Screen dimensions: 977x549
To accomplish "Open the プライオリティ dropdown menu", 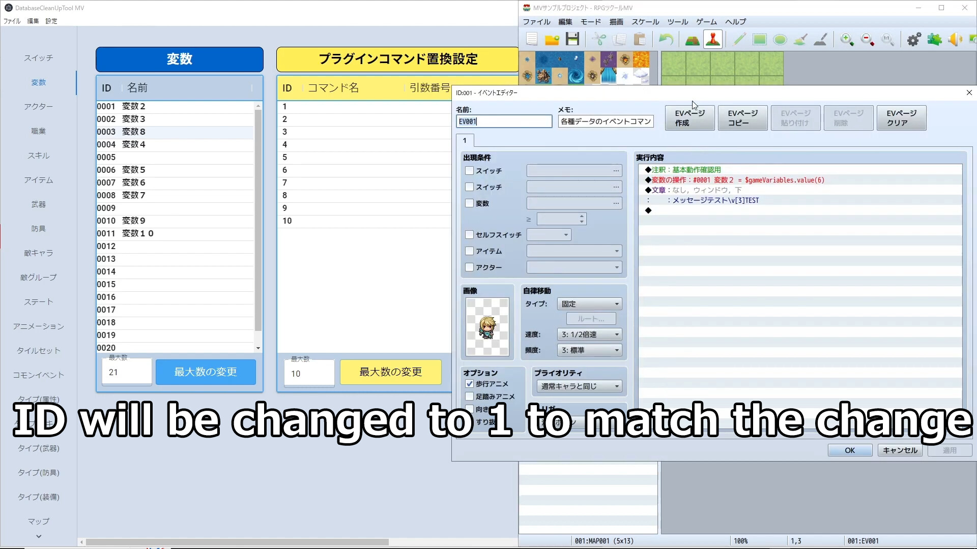I will tap(579, 386).
